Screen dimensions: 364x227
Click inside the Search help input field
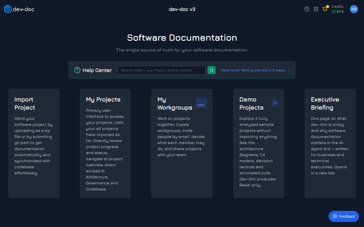[x=162, y=70]
